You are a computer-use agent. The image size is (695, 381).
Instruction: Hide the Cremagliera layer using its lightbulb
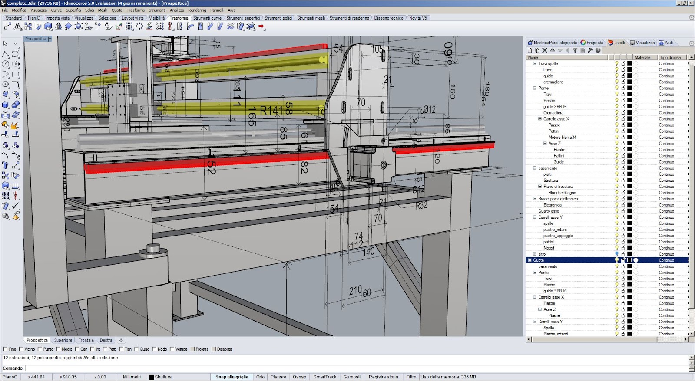[x=616, y=113]
